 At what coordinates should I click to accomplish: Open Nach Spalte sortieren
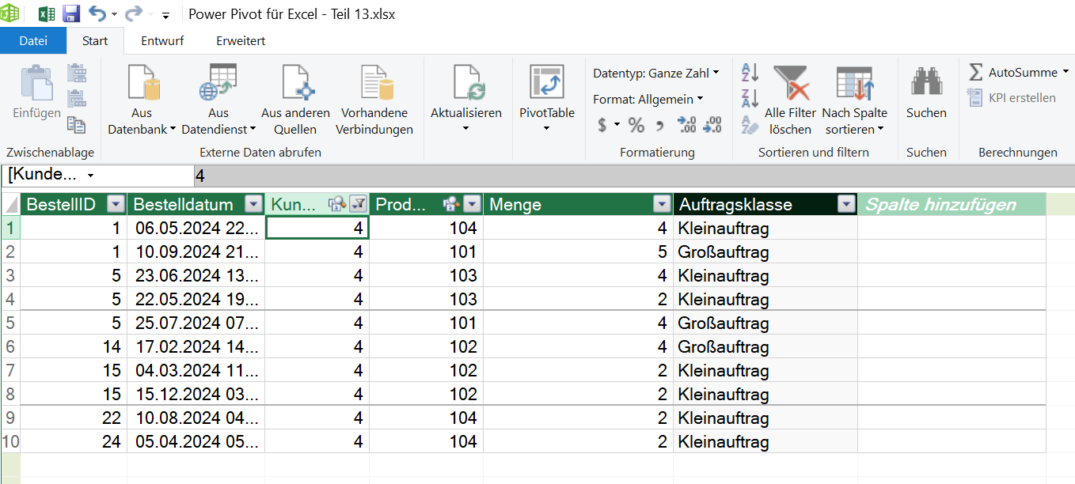point(854,99)
